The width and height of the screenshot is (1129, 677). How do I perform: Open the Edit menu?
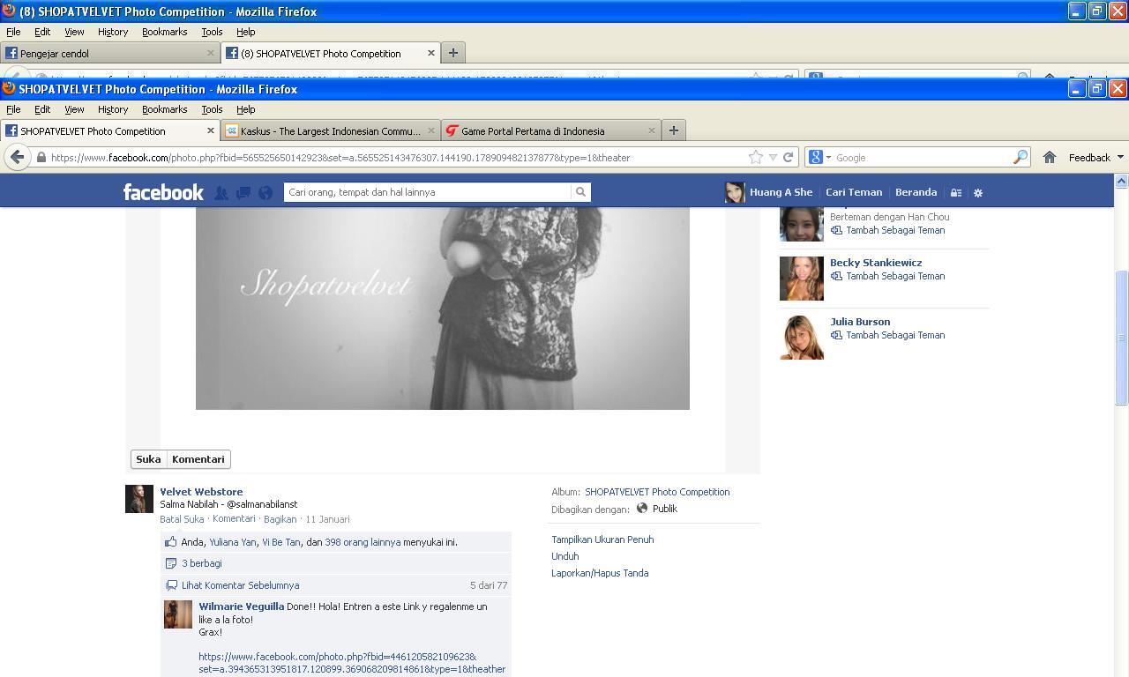(42, 109)
